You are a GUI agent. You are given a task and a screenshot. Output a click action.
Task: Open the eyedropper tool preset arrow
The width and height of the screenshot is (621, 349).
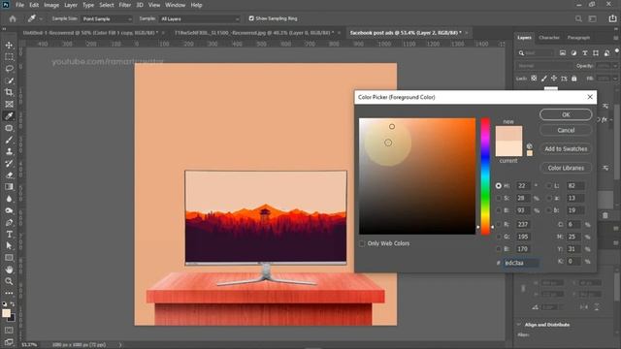tap(41, 18)
